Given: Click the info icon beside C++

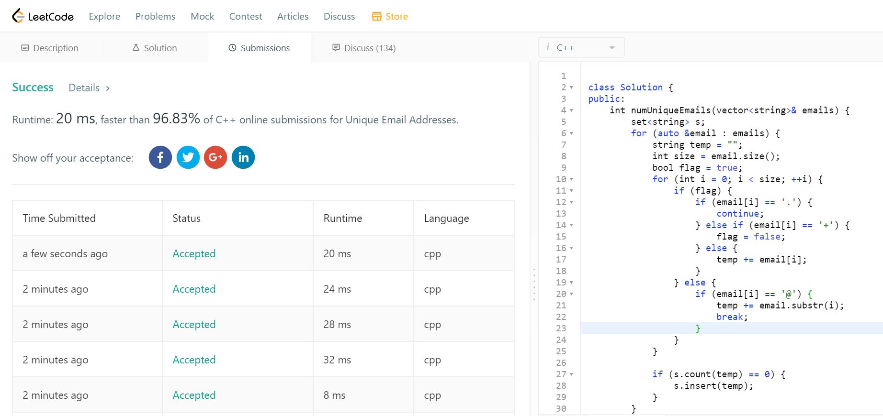Looking at the screenshot, I should coord(548,47).
